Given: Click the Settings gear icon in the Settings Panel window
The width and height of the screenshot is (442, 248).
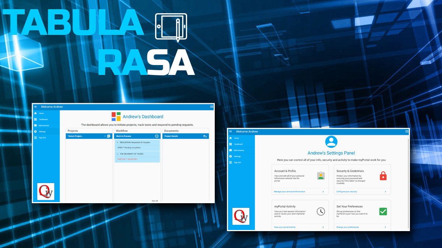Looking at the screenshot, I should (x=231, y=156).
